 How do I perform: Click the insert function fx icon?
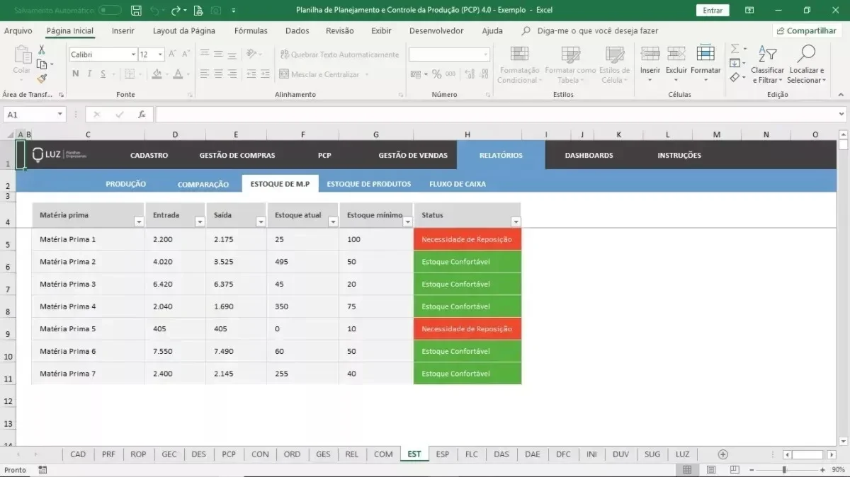coord(142,114)
